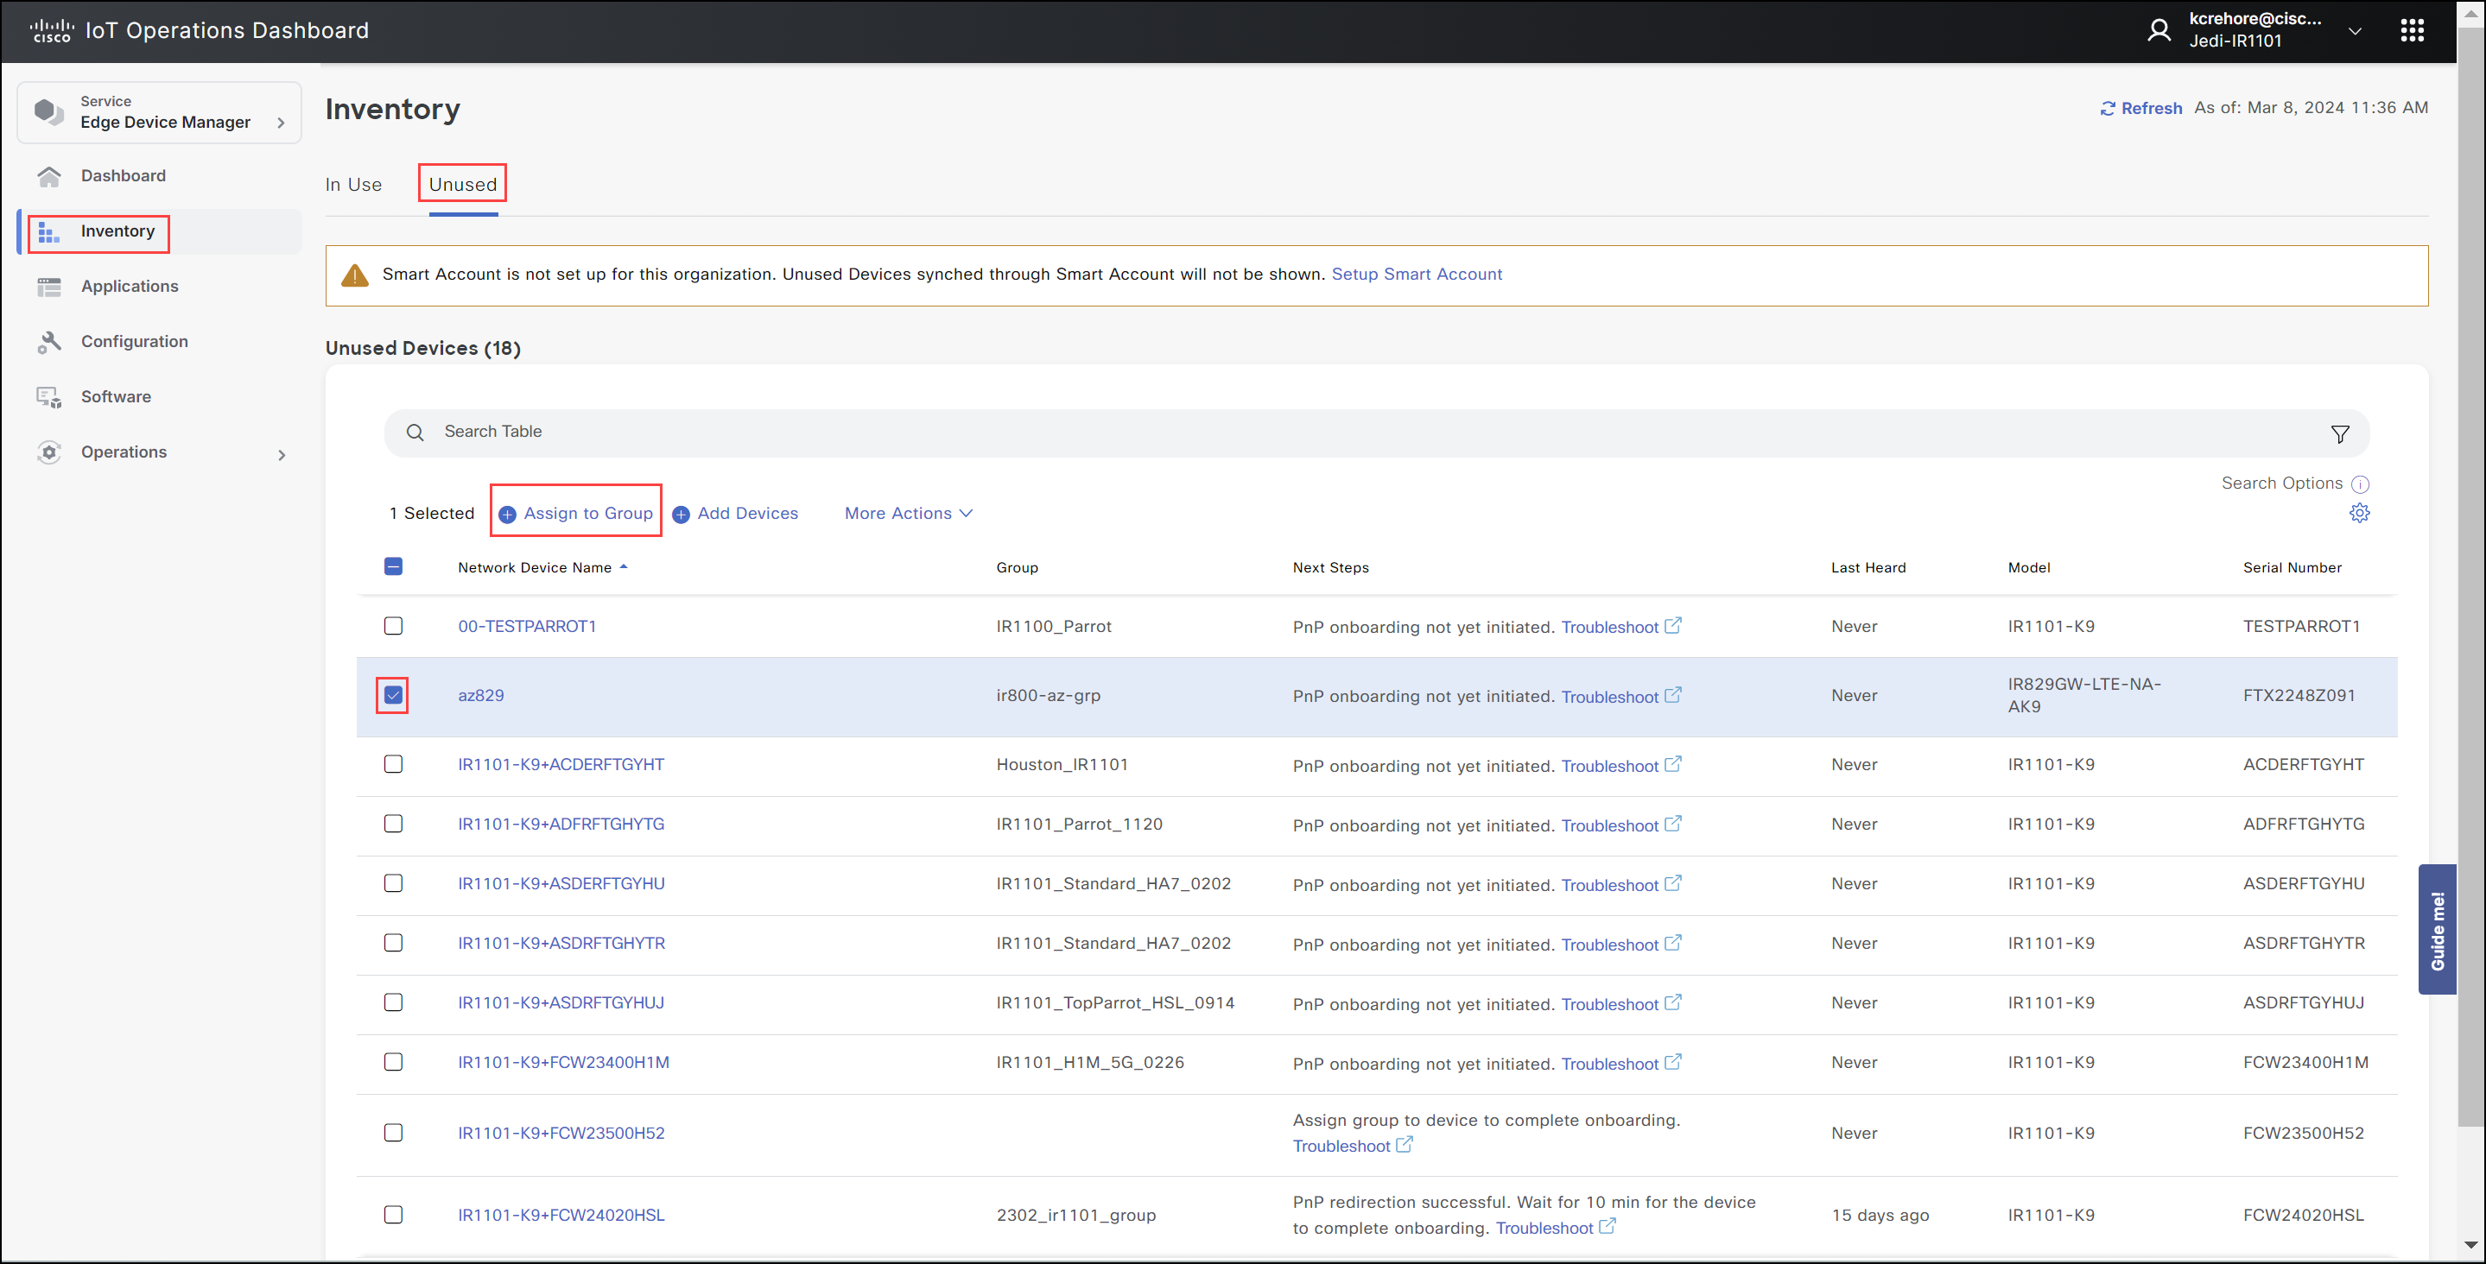Check the IR1101-K9+ASDRFTGYHUJ checkbox
2486x1264 pixels.
click(393, 1002)
